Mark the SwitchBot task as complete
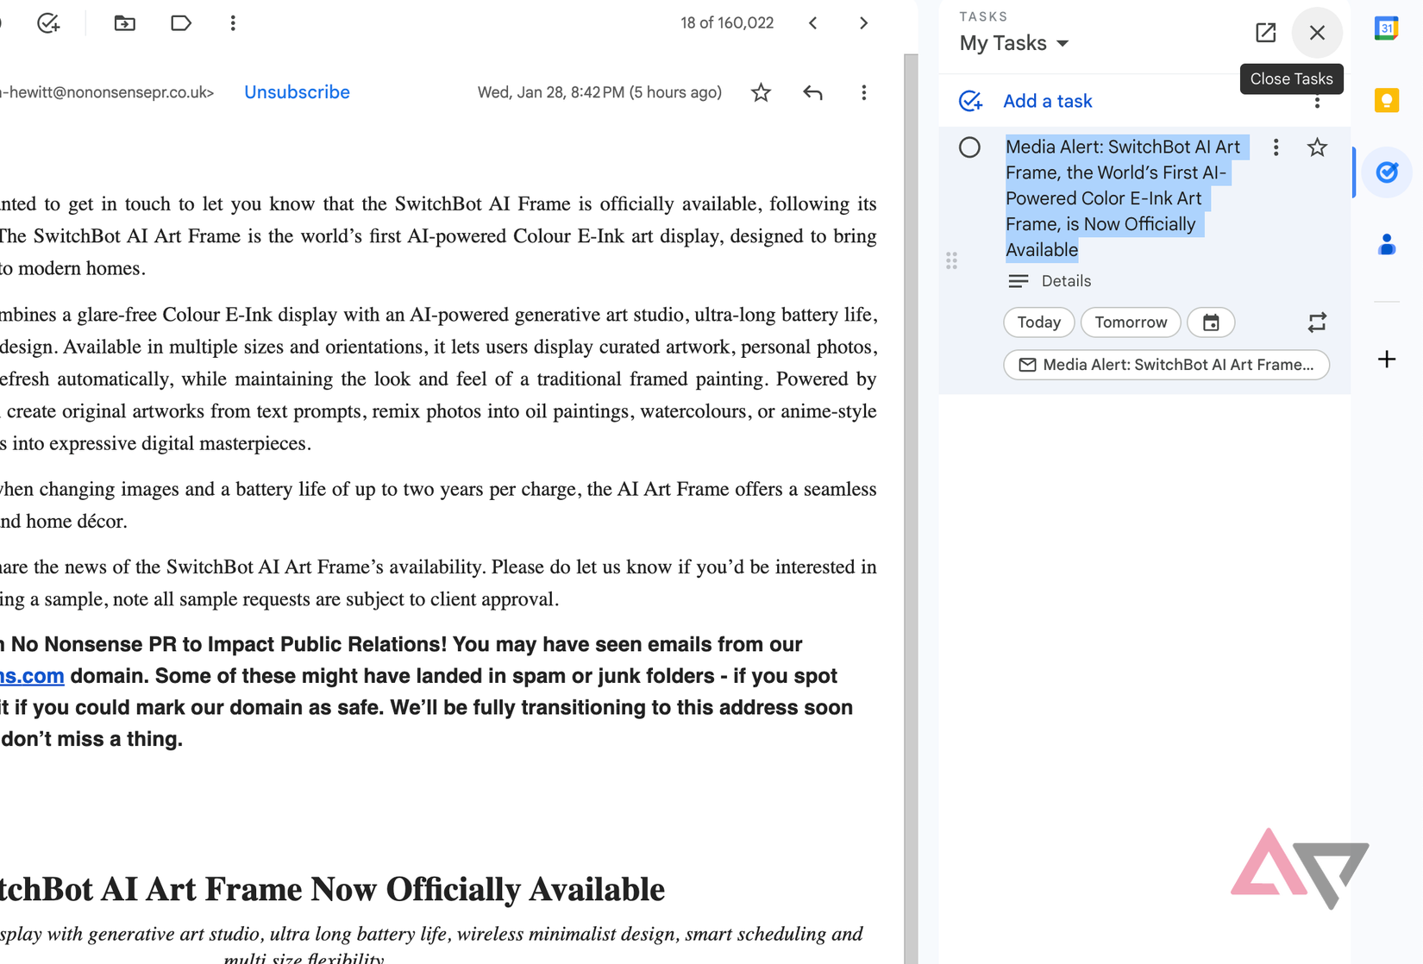The width and height of the screenshot is (1423, 964). tap(969, 147)
